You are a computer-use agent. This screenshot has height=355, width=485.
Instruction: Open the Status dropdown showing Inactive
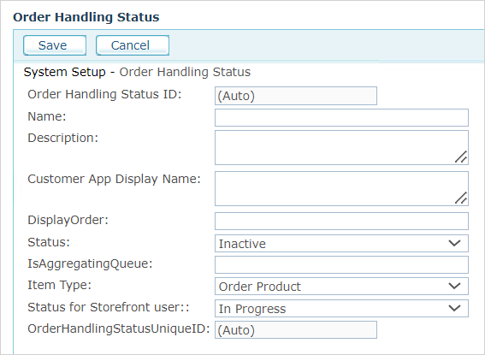click(x=341, y=243)
